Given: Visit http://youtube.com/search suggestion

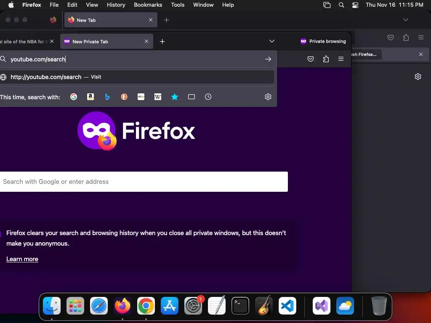Looking at the screenshot, I should tap(137, 77).
